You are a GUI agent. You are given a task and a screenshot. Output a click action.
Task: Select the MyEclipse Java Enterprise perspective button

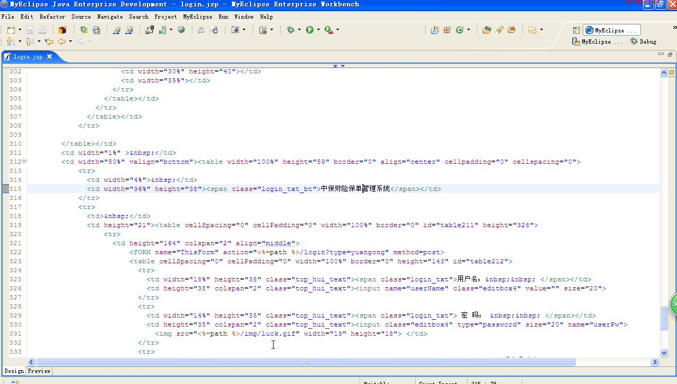coord(612,30)
